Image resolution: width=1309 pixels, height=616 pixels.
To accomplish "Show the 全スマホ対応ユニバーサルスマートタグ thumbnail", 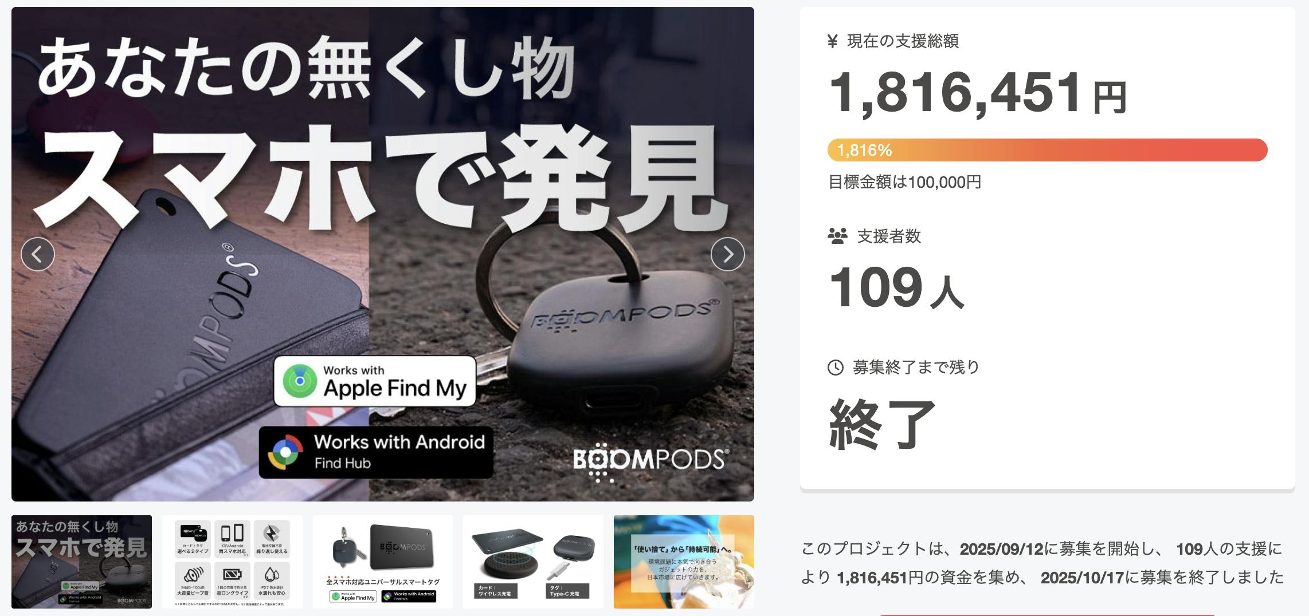I will 383,562.
